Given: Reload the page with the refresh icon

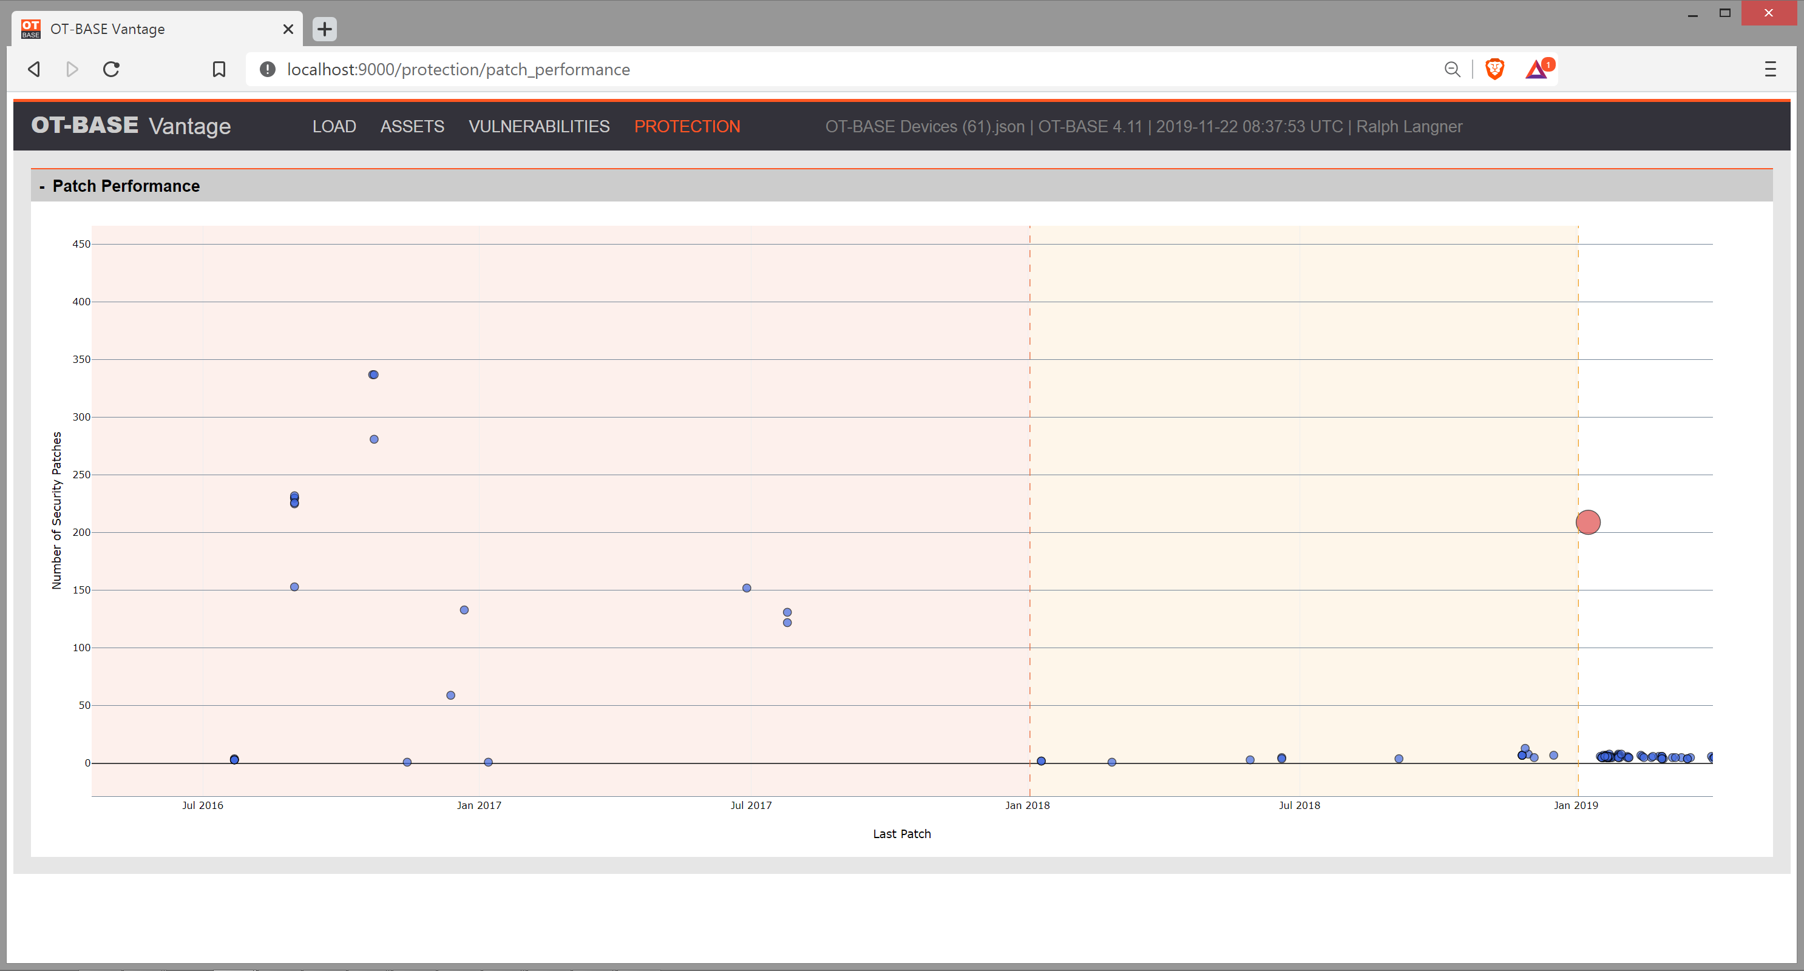Looking at the screenshot, I should pos(111,69).
